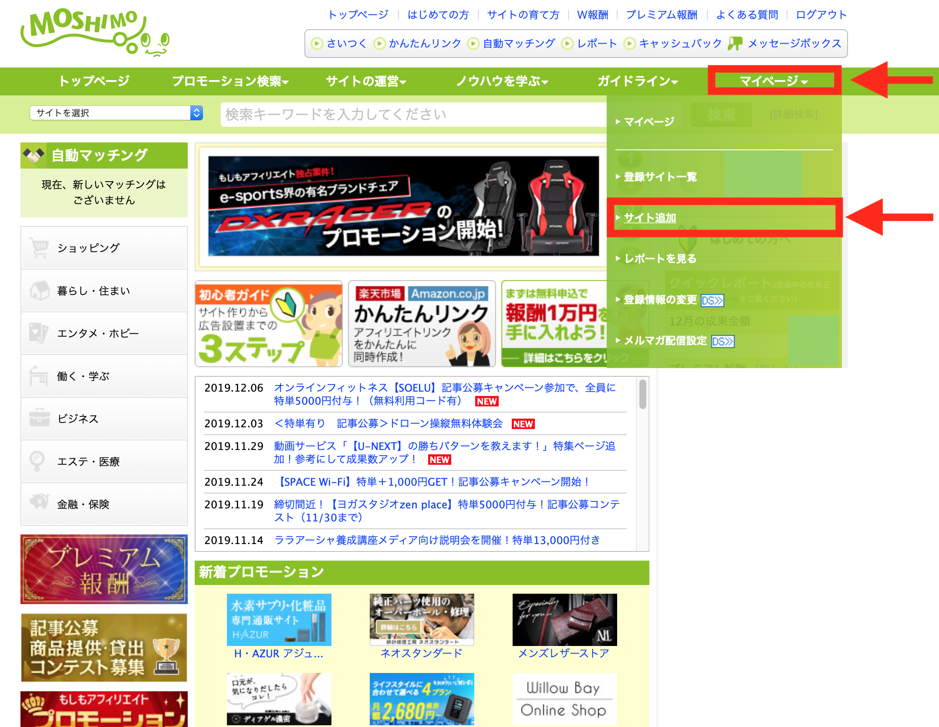Open the サイトを選択 dropdown
This screenshot has height=727, width=939.
pyautogui.click(x=116, y=113)
